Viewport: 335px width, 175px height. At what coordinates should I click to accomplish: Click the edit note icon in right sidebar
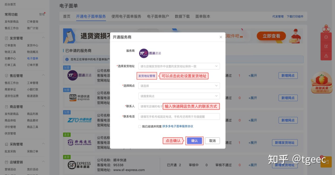(326, 47)
